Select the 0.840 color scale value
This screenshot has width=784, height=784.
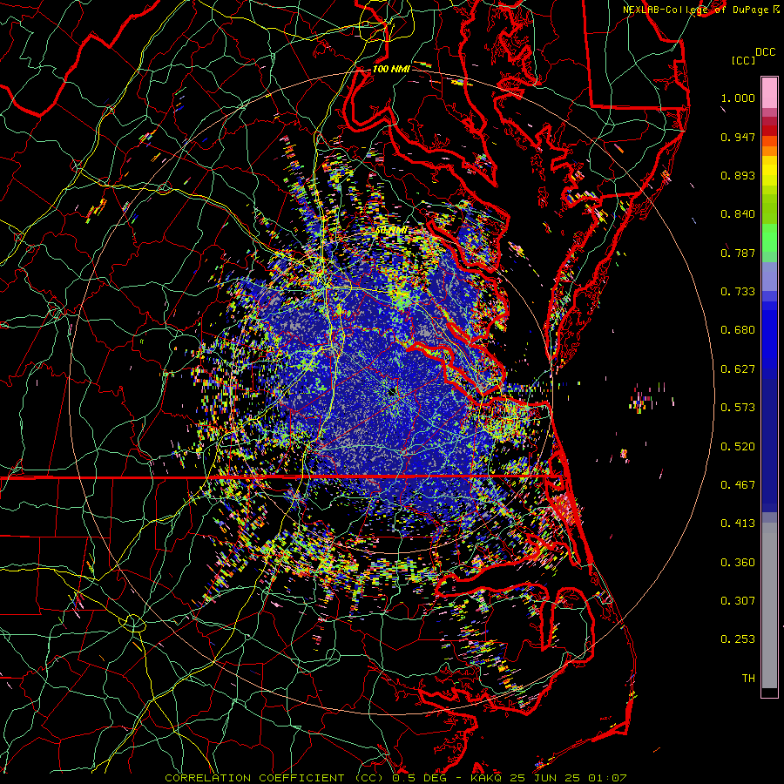738,214
